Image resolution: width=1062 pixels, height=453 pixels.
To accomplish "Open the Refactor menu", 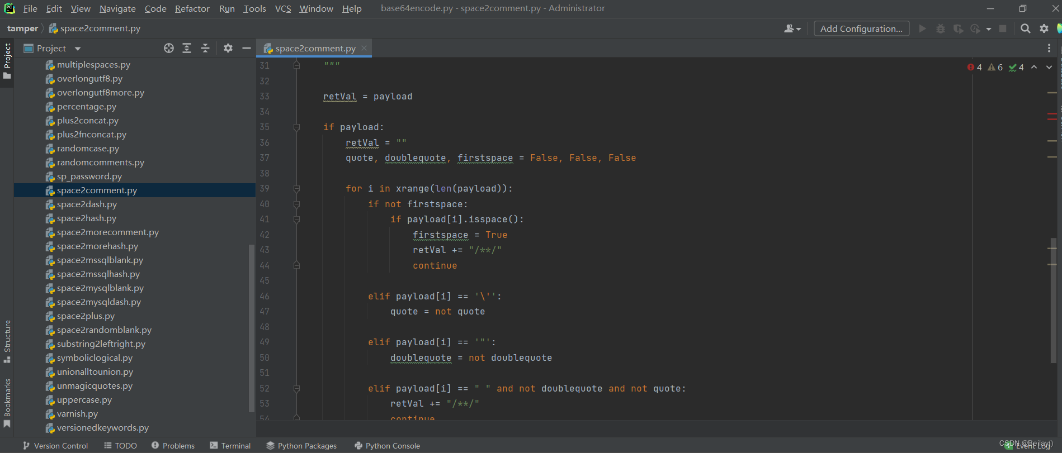I will (x=192, y=8).
